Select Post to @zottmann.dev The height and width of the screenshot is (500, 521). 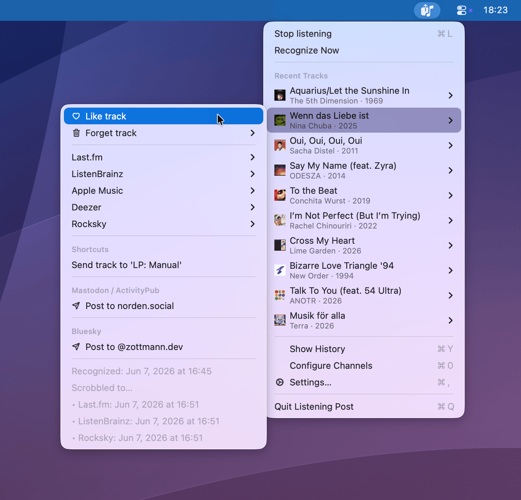pos(164,347)
